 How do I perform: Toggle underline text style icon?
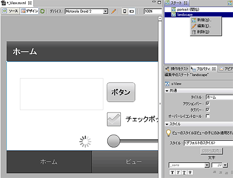point(184,173)
